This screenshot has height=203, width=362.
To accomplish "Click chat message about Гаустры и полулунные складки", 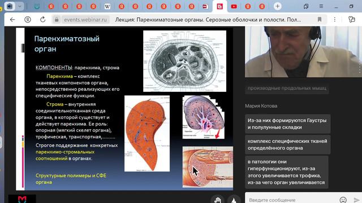I will [x=288, y=124].
